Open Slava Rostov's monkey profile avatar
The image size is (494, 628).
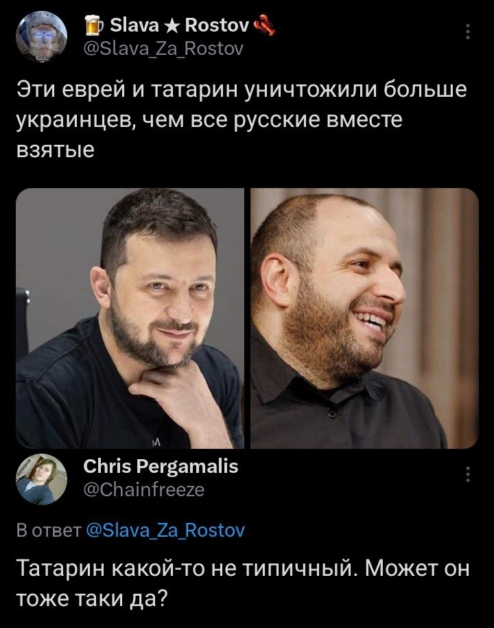click(x=41, y=36)
